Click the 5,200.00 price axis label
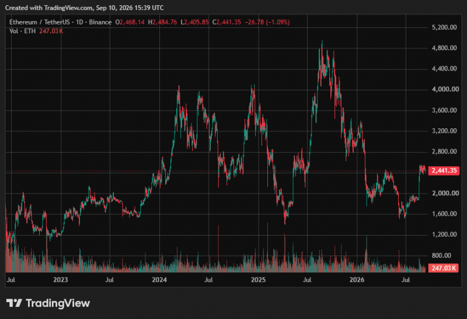The width and height of the screenshot is (467, 319). click(x=444, y=27)
